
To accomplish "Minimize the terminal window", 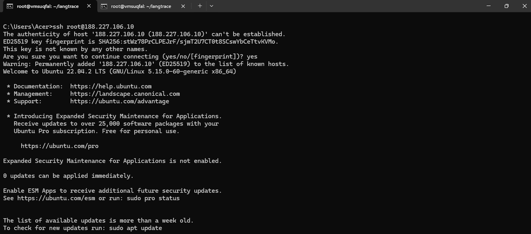I will click(484, 6).
